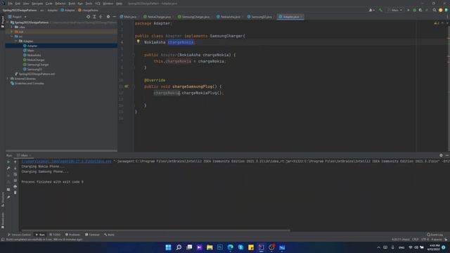Toggle the Bookmarks side tool button
The height and width of the screenshot is (253, 450).
coord(3,221)
